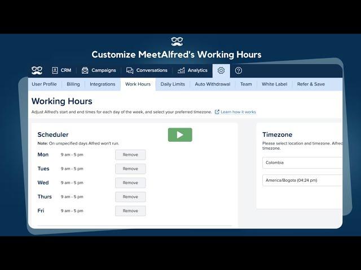Switch to the Auto Withdrawal tab
The height and width of the screenshot is (270, 361).
coord(213,84)
